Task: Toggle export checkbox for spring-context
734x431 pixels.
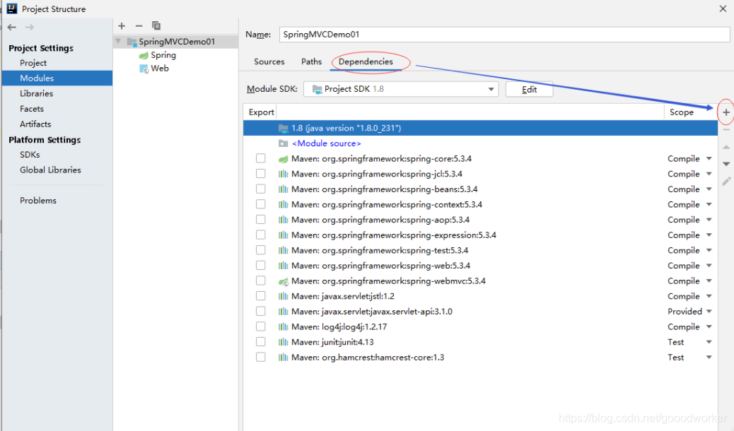Action: [x=261, y=204]
